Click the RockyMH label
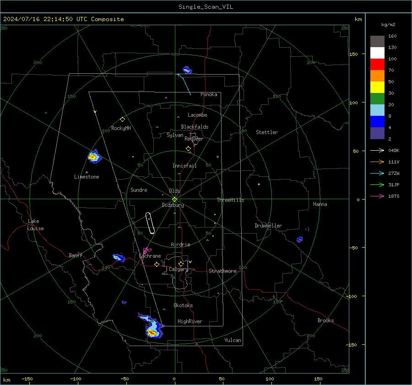Viewport: 412px width, 385px height. coord(121,128)
